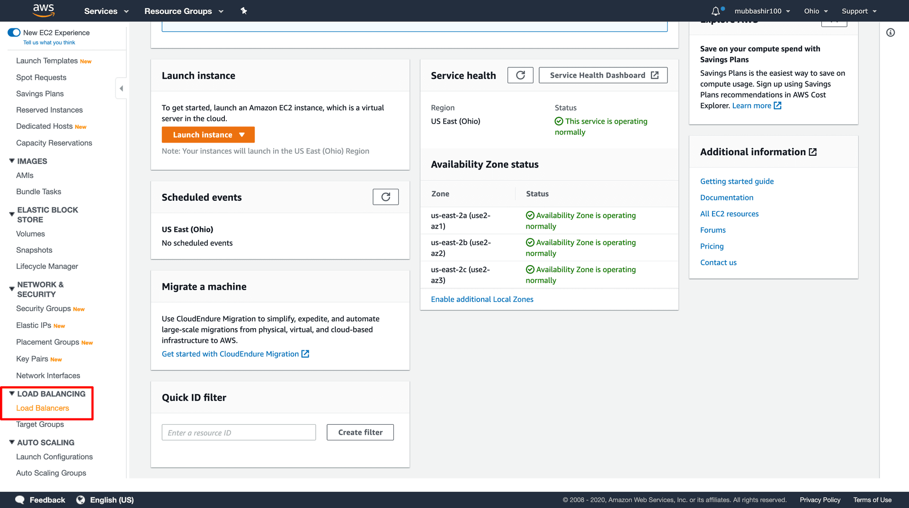Open the mubbashir100 account menu
Viewport: 909px width, 508px height.
pos(762,11)
